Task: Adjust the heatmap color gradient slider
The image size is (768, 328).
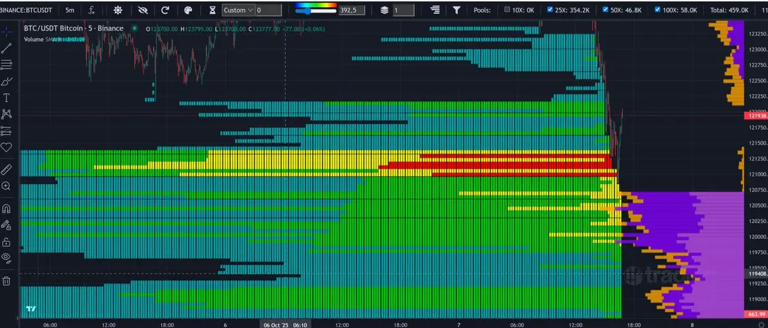Action: (x=316, y=10)
